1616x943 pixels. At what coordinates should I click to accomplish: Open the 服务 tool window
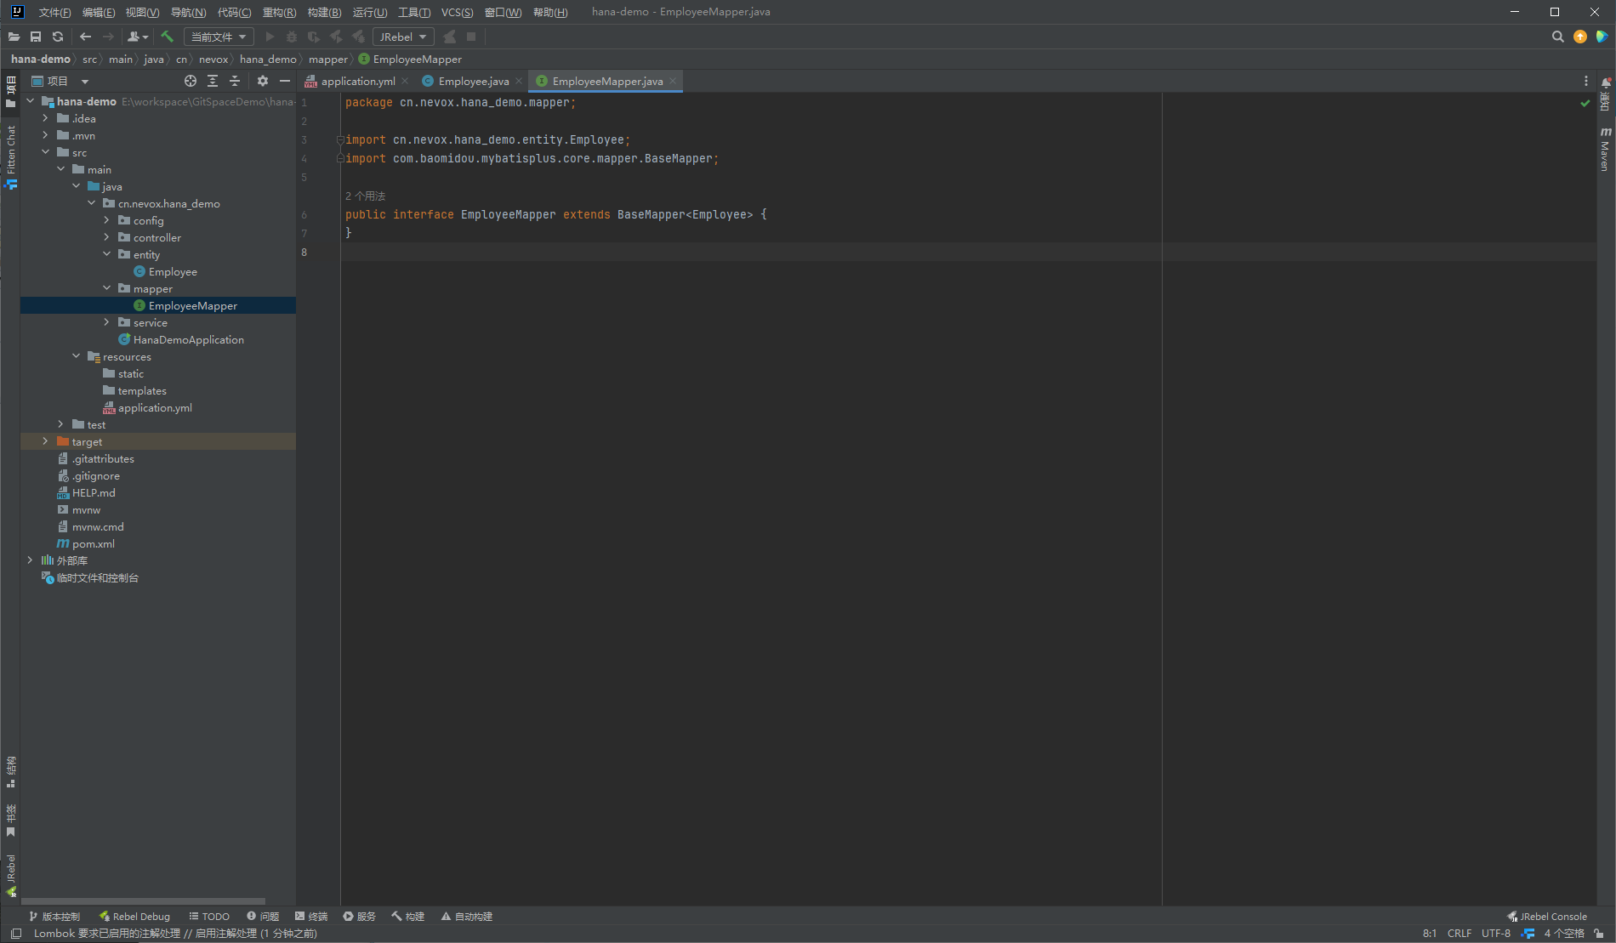tap(360, 916)
